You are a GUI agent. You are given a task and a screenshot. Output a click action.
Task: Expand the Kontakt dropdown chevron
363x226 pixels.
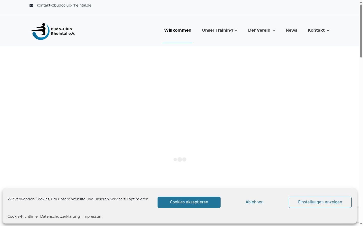(x=328, y=30)
